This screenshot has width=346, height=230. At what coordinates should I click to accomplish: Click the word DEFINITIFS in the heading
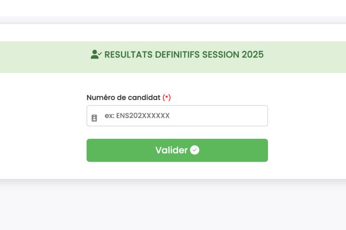coord(178,55)
